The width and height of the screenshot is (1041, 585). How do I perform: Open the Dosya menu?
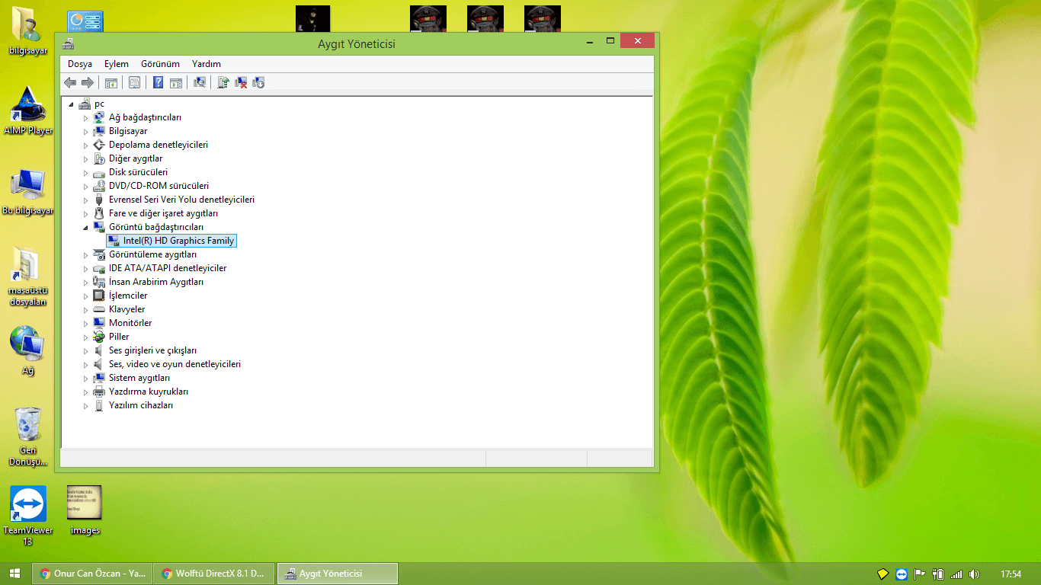(80, 64)
